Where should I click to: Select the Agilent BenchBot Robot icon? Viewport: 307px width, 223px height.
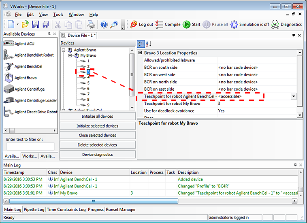(9, 55)
